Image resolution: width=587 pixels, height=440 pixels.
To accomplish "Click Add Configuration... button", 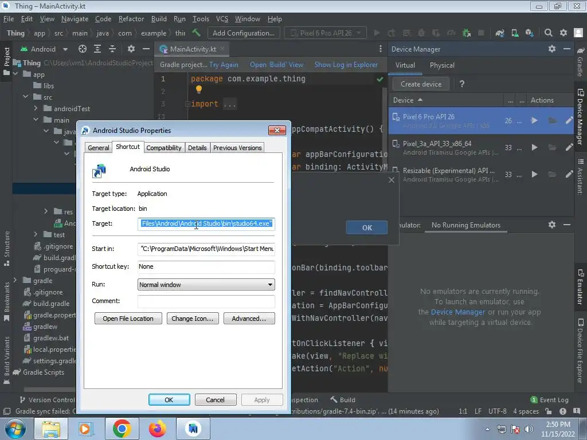I will pos(243,33).
